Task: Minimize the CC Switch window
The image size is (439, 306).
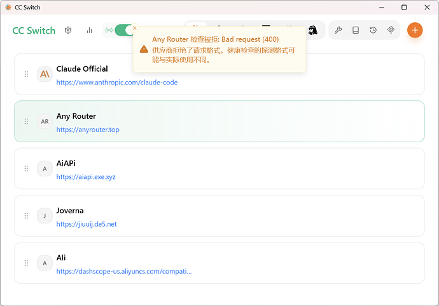Action: 382,7
